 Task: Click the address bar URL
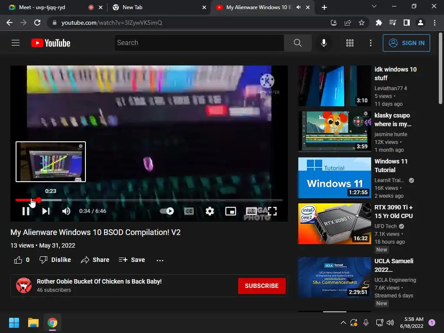(x=111, y=23)
